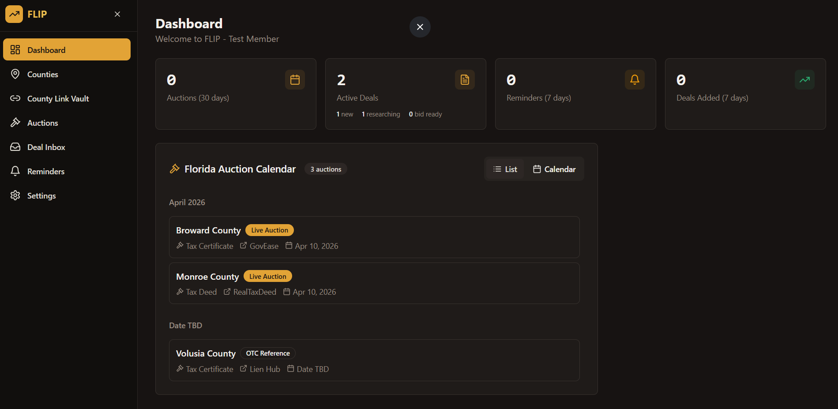Image resolution: width=838 pixels, height=409 pixels.
Task: Open the RealTaxDeed external link
Action: (x=250, y=292)
